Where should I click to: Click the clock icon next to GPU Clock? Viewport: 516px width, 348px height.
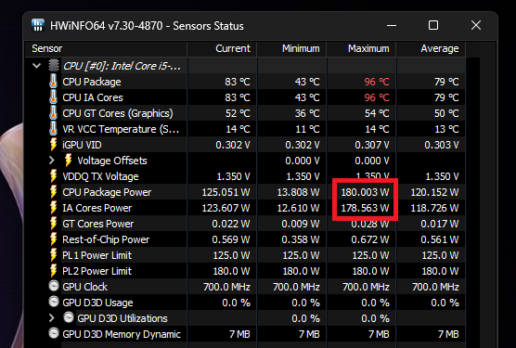click(54, 286)
